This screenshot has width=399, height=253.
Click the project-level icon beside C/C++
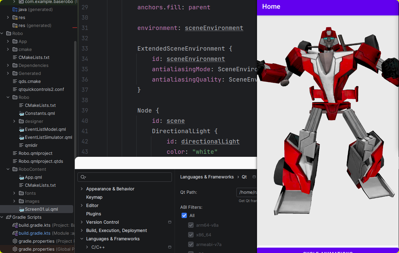170,247
